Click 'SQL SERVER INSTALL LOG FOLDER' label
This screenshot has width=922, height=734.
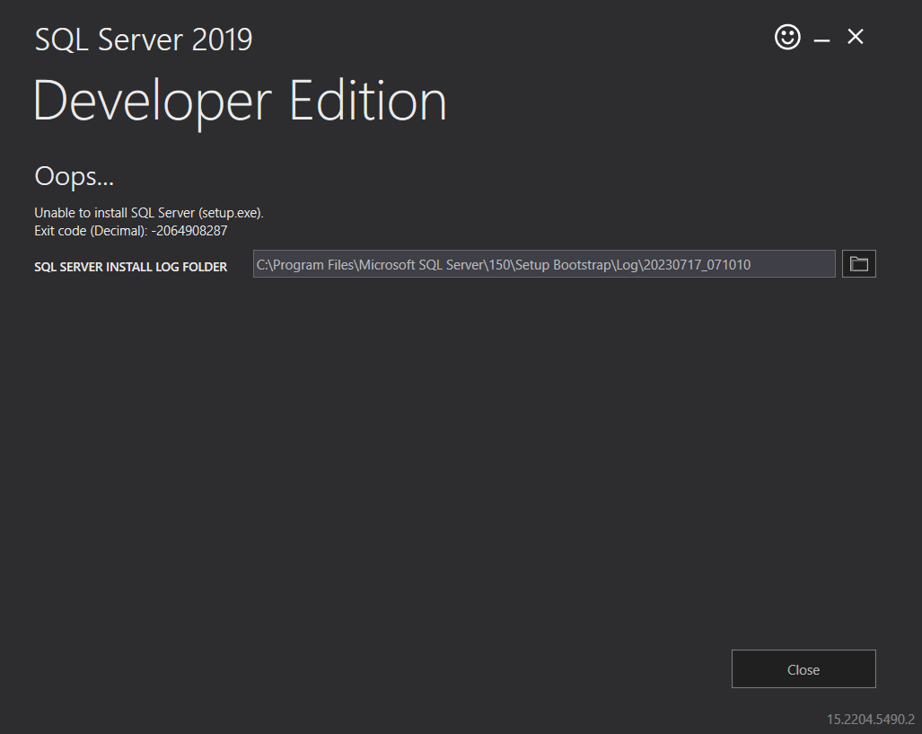tap(130, 267)
